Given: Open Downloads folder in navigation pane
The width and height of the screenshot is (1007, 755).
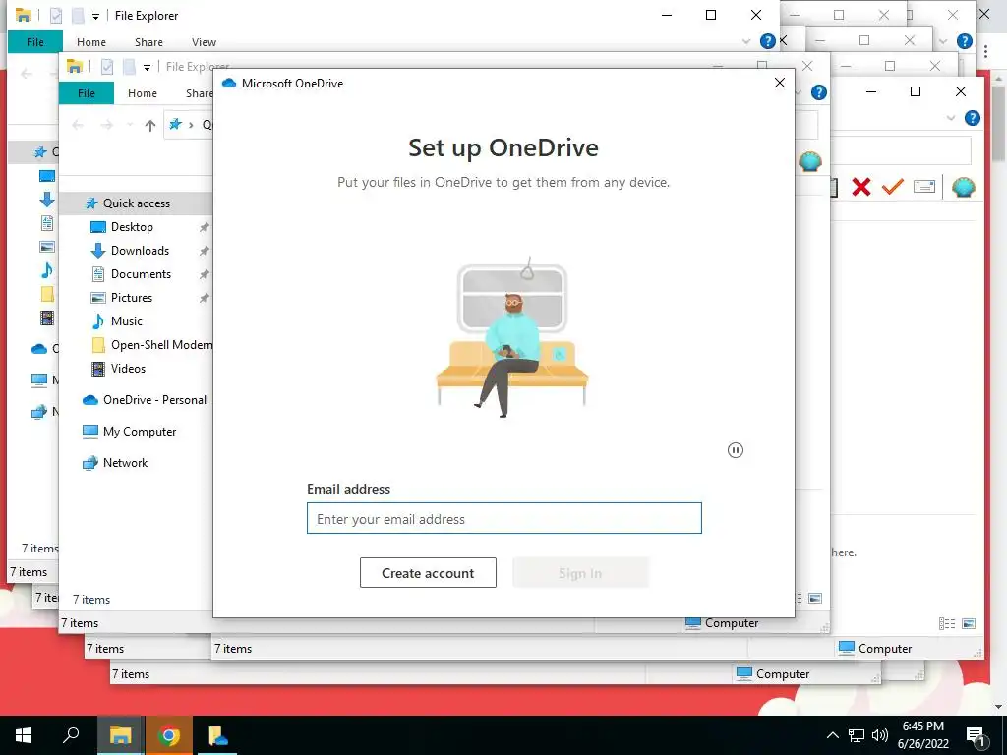Looking at the screenshot, I should (x=140, y=251).
